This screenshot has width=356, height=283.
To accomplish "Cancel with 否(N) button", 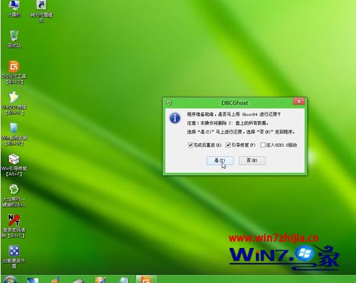I will (252, 160).
